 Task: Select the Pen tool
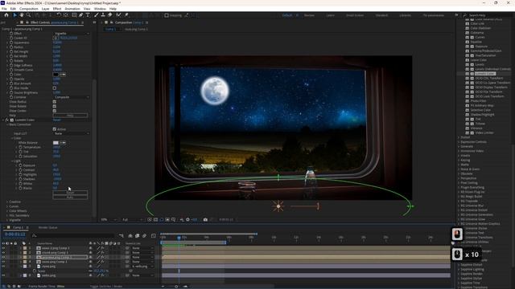pos(80,15)
